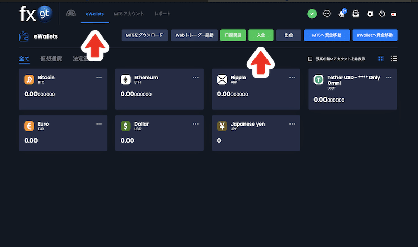Viewport: 418px width, 247px height.
Task: Open the settings gear icon
Action: pyautogui.click(x=370, y=14)
